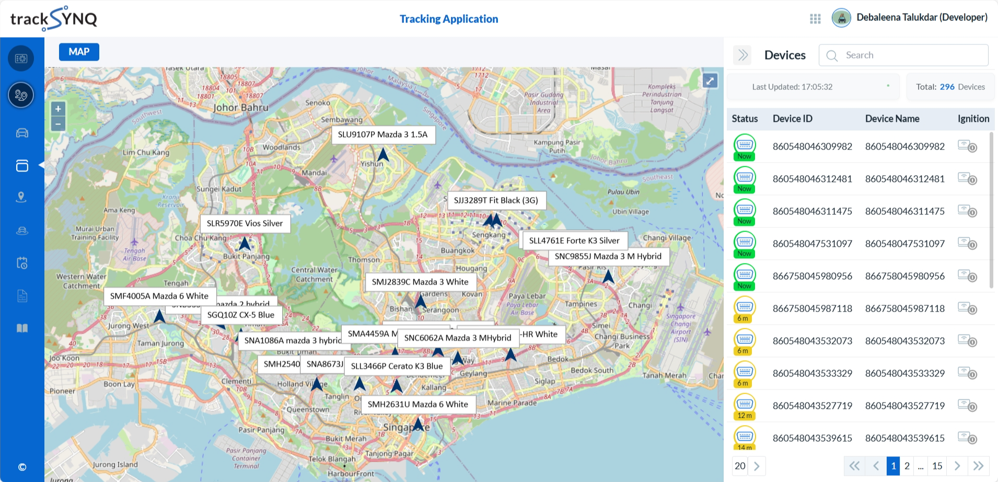Collapse the Devices panel with double chevron
Screen dimensions: 998x482
(742, 55)
